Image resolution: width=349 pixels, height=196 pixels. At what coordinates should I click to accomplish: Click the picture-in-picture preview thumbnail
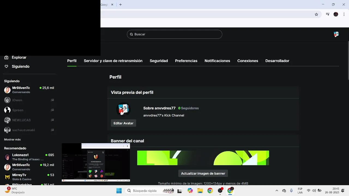pyautogui.click(x=96, y=163)
